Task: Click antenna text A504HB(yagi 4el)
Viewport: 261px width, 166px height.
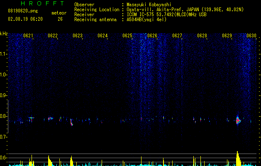Action: pos(146,20)
